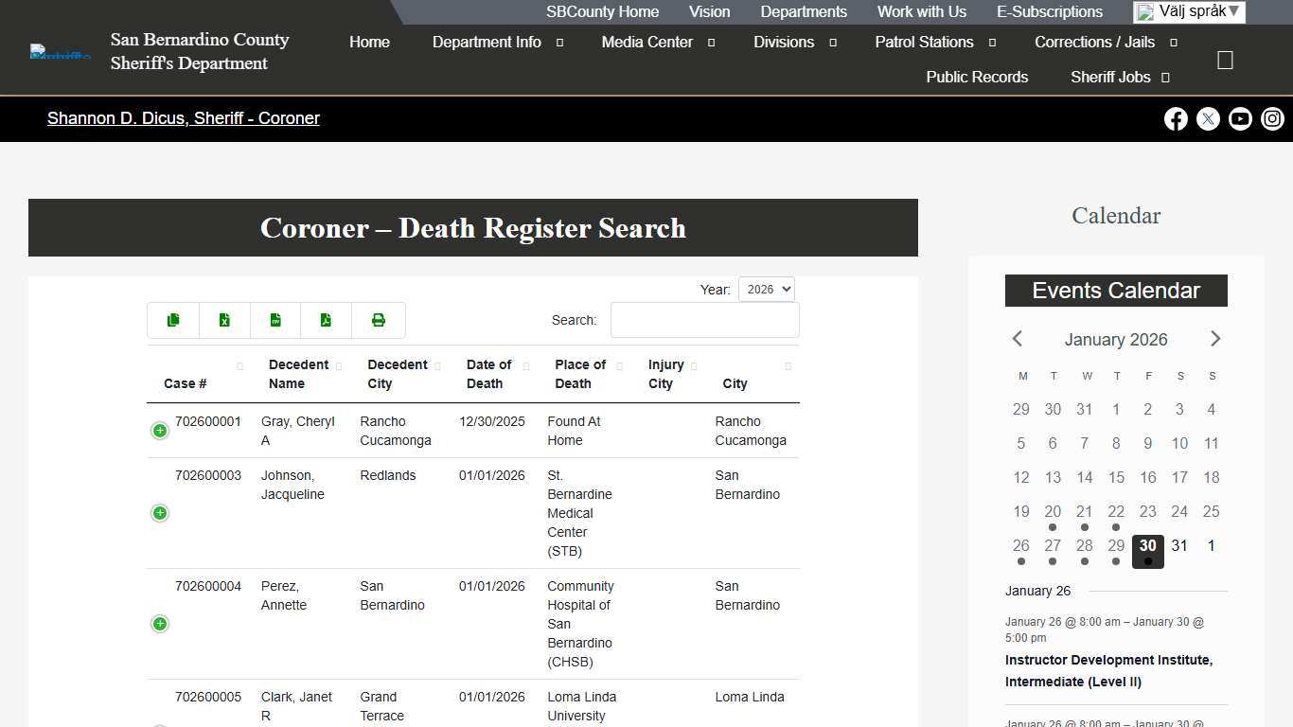Open the Patrol Stations menu
Screen dimensions: 1293x727
click(924, 42)
